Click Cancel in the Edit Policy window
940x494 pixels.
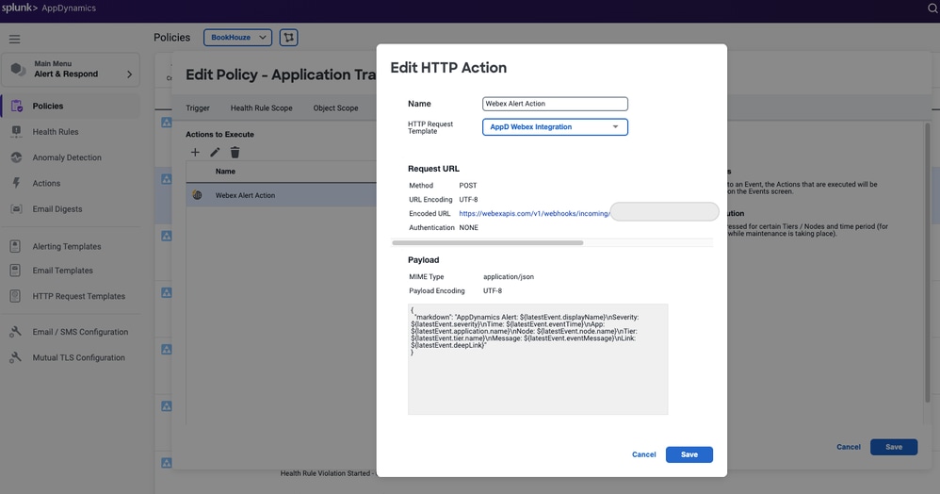tap(849, 447)
